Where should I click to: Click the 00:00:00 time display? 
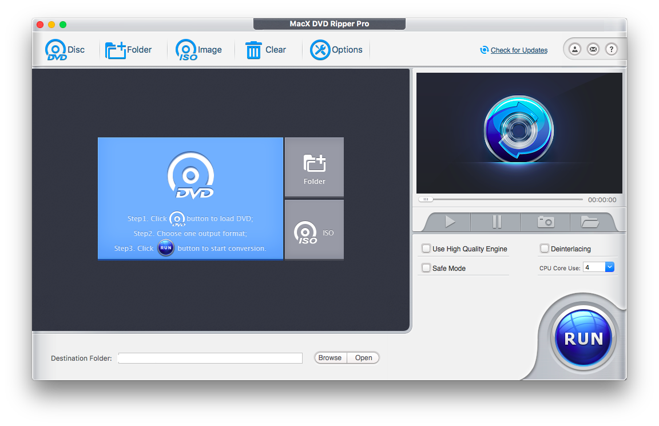point(602,200)
